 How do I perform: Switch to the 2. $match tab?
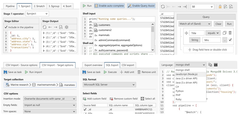[x=39, y=6]
